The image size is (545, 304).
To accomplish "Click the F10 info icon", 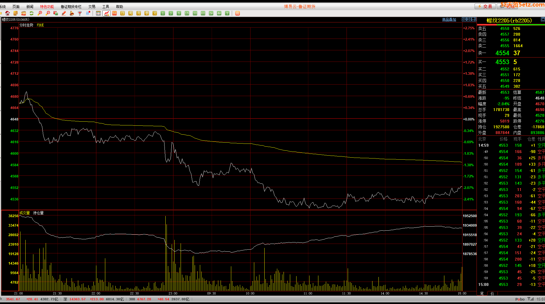I will click(x=24, y=13).
